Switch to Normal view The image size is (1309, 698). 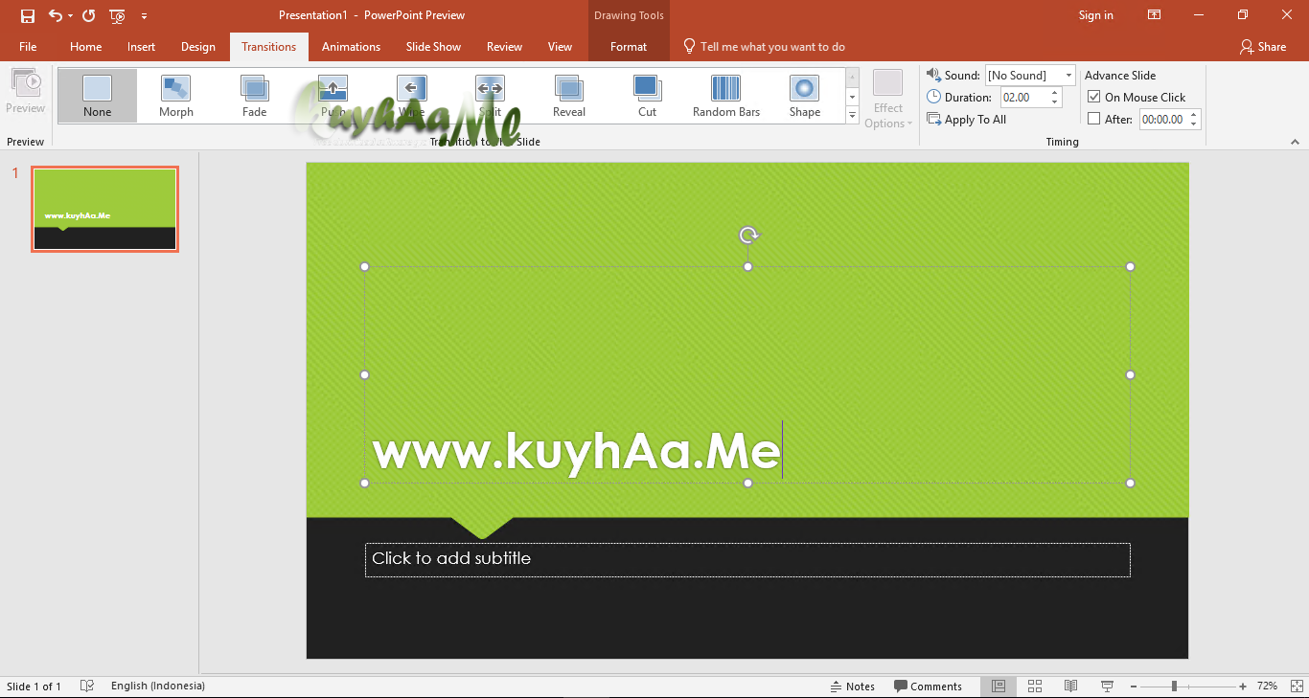pos(999,687)
